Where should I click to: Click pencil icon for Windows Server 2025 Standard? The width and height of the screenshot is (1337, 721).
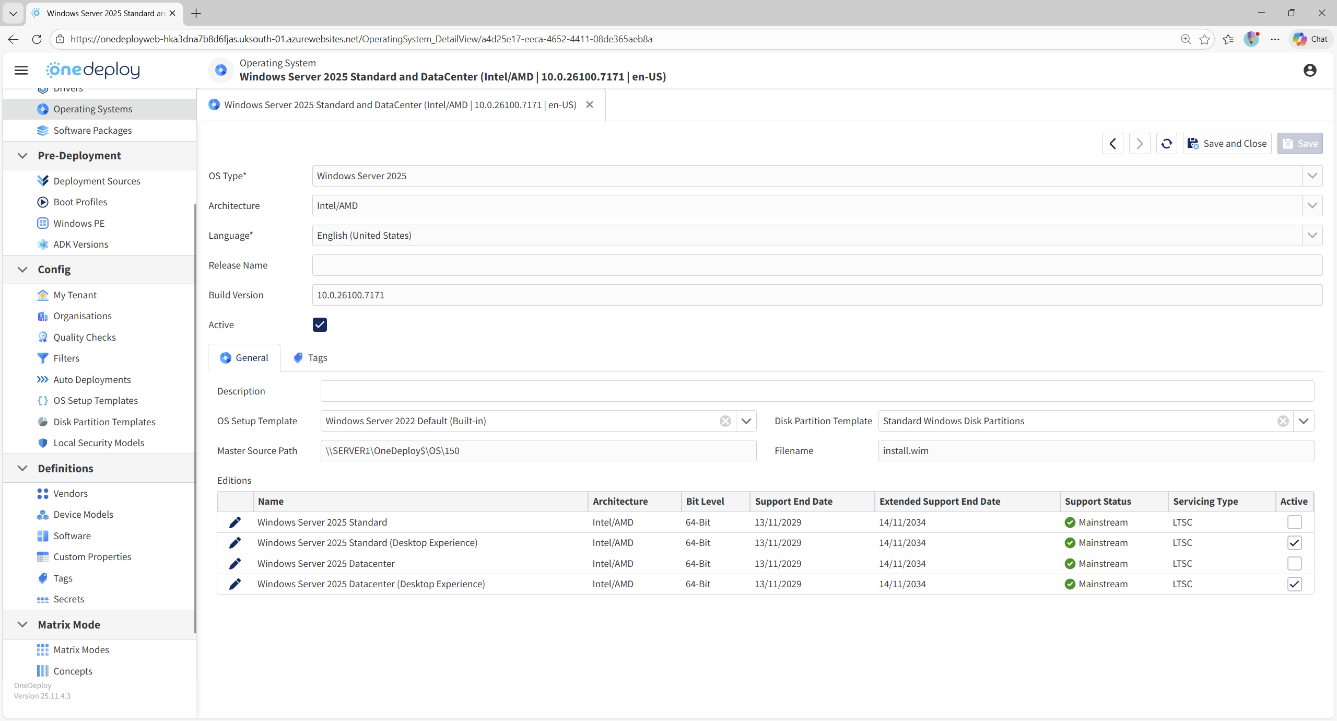coord(235,522)
